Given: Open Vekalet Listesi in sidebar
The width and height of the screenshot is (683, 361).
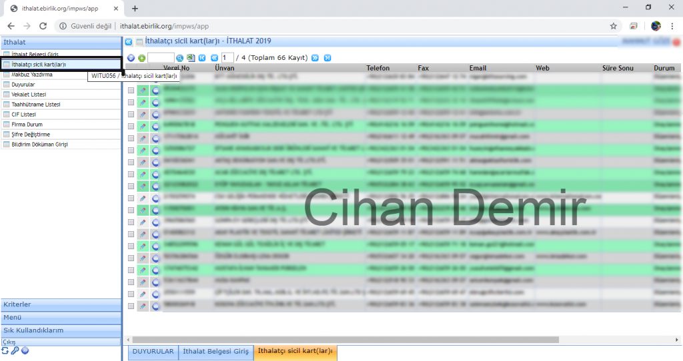Looking at the screenshot, I should pyautogui.click(x=61, y=95).
